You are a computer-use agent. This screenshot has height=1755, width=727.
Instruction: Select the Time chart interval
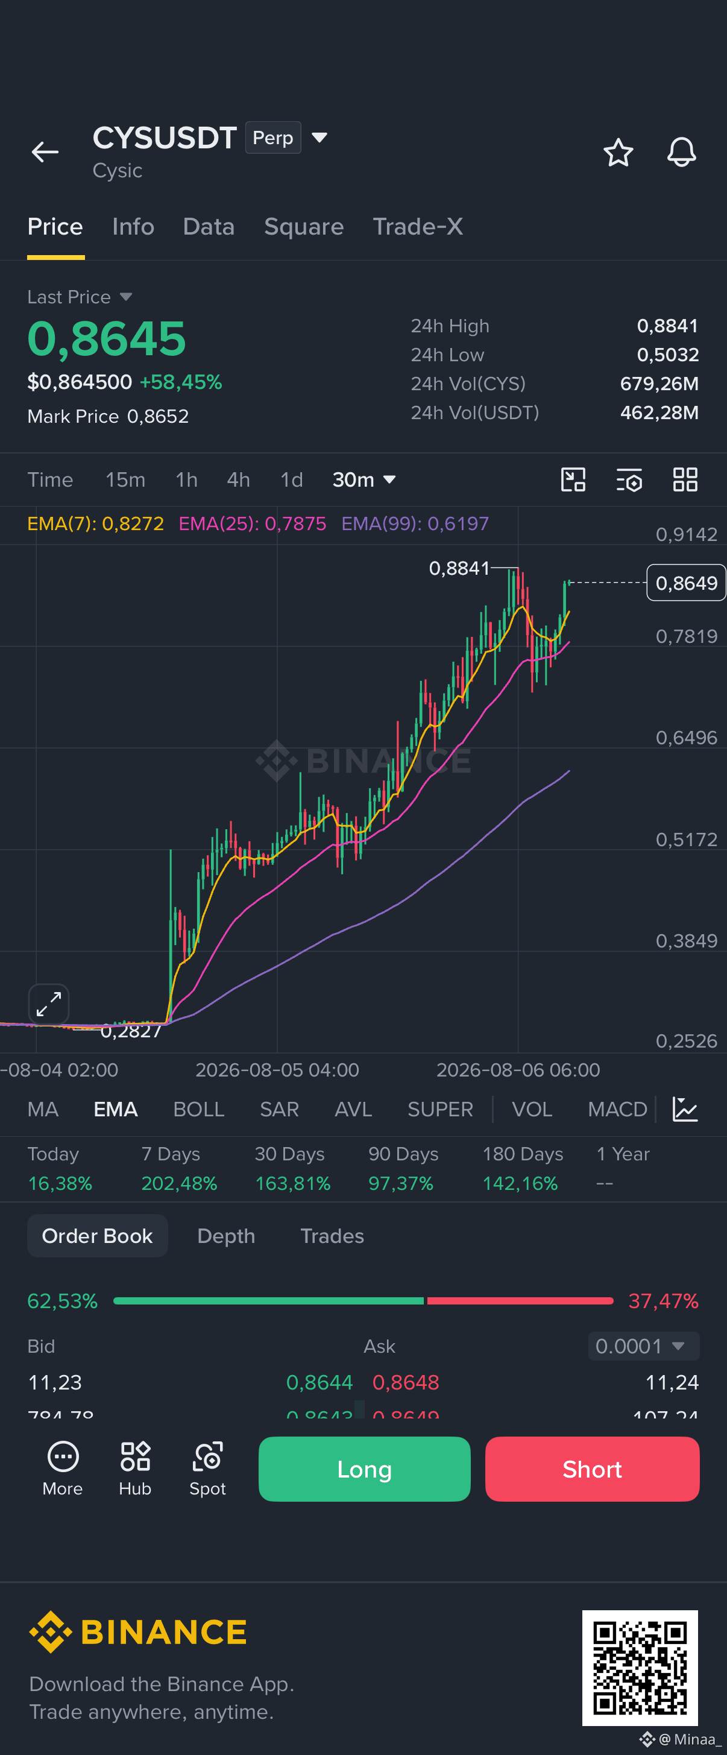tap(51, 479)
